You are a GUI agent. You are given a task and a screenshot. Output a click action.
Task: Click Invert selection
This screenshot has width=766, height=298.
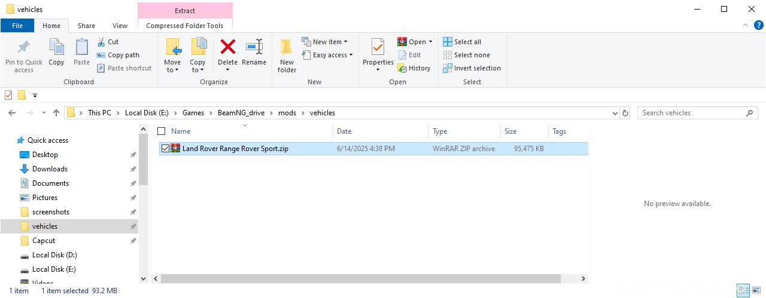tap(472, 68)
